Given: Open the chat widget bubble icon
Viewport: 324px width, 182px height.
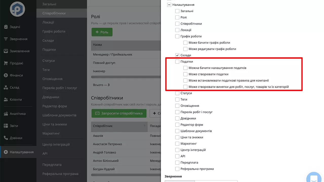Looking at the screenshot, I should click(314, 177).
